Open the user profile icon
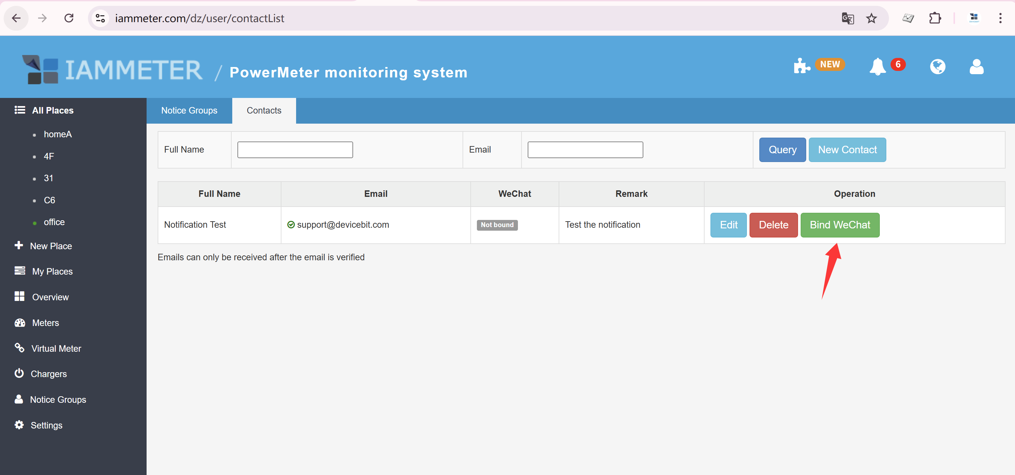The width and height of the screenshot is (1015, 475). coord(976,67)
